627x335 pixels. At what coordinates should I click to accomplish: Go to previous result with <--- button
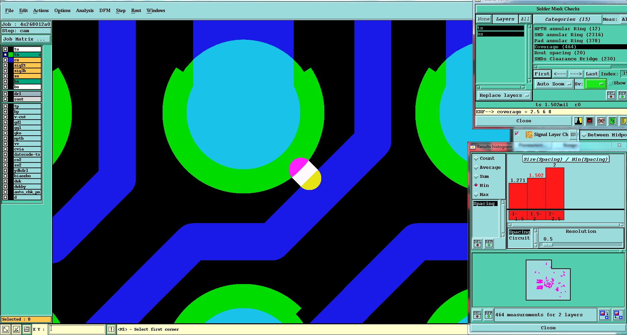[x=560, y=74]
